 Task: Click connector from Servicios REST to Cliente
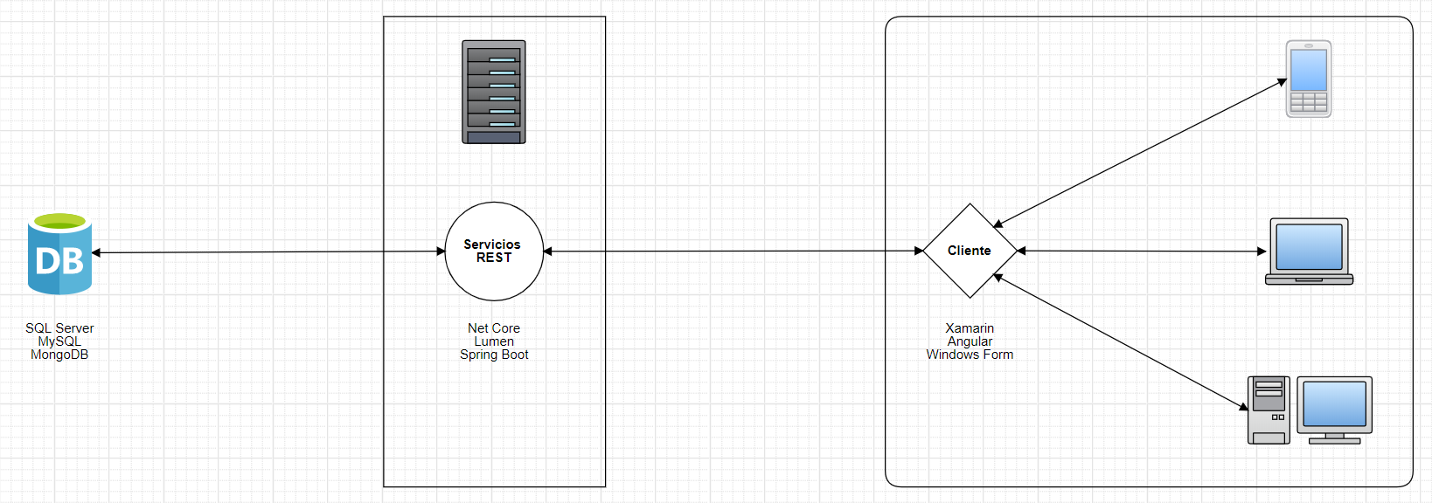(734, 251)
